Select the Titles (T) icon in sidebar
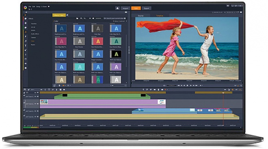 [x=26, y=46]
